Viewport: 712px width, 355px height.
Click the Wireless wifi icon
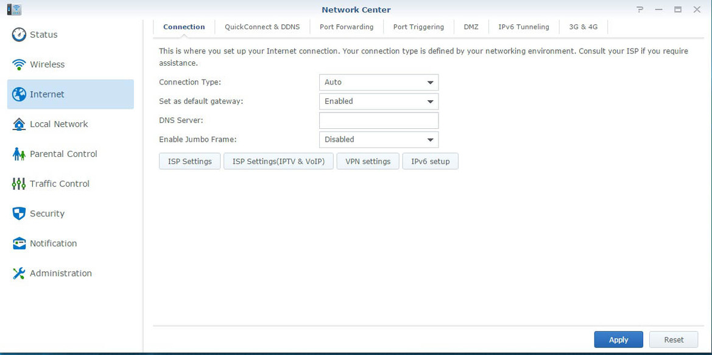[19, 64]
